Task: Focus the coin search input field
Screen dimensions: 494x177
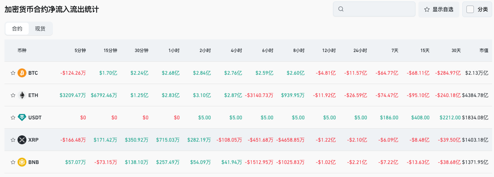Action: tap(378, 9)
